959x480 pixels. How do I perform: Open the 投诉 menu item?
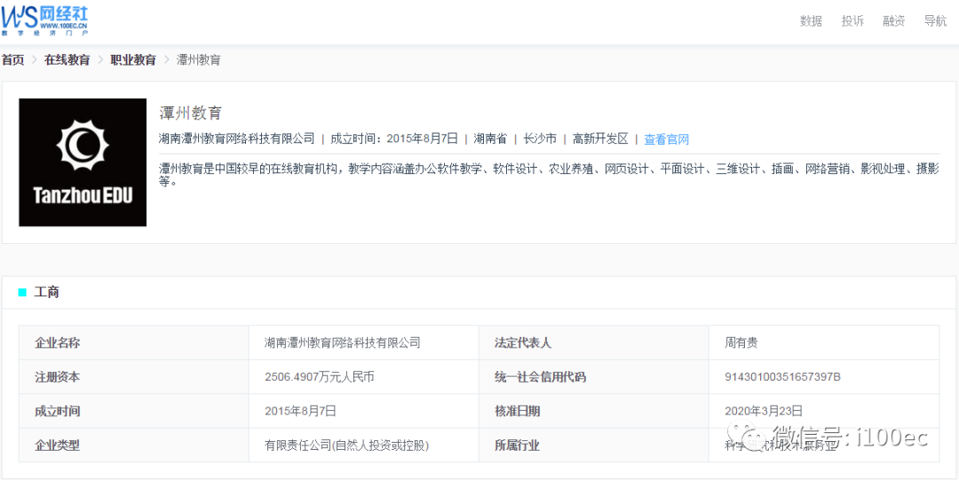[852, 20]
